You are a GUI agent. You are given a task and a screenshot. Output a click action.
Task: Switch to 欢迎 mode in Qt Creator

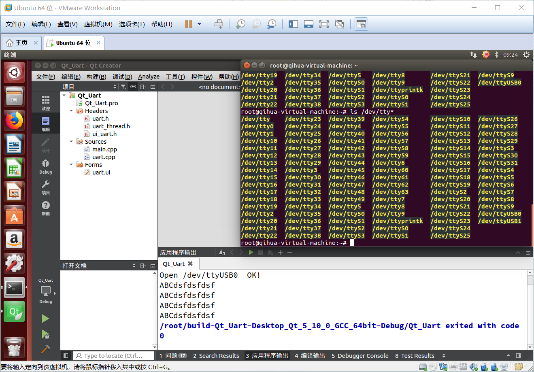46,103
